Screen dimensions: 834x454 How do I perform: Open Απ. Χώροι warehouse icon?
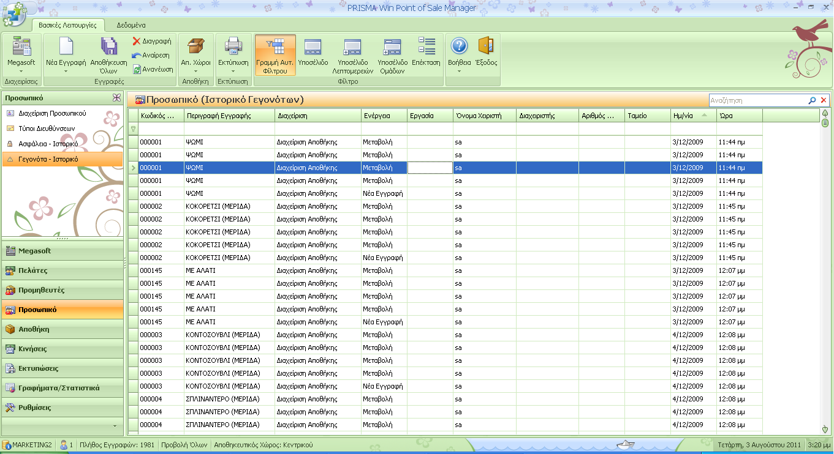click(x=195, y=47)
